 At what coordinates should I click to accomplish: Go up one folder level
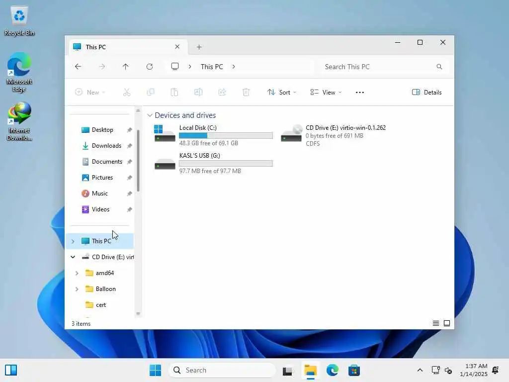[126, 67]
